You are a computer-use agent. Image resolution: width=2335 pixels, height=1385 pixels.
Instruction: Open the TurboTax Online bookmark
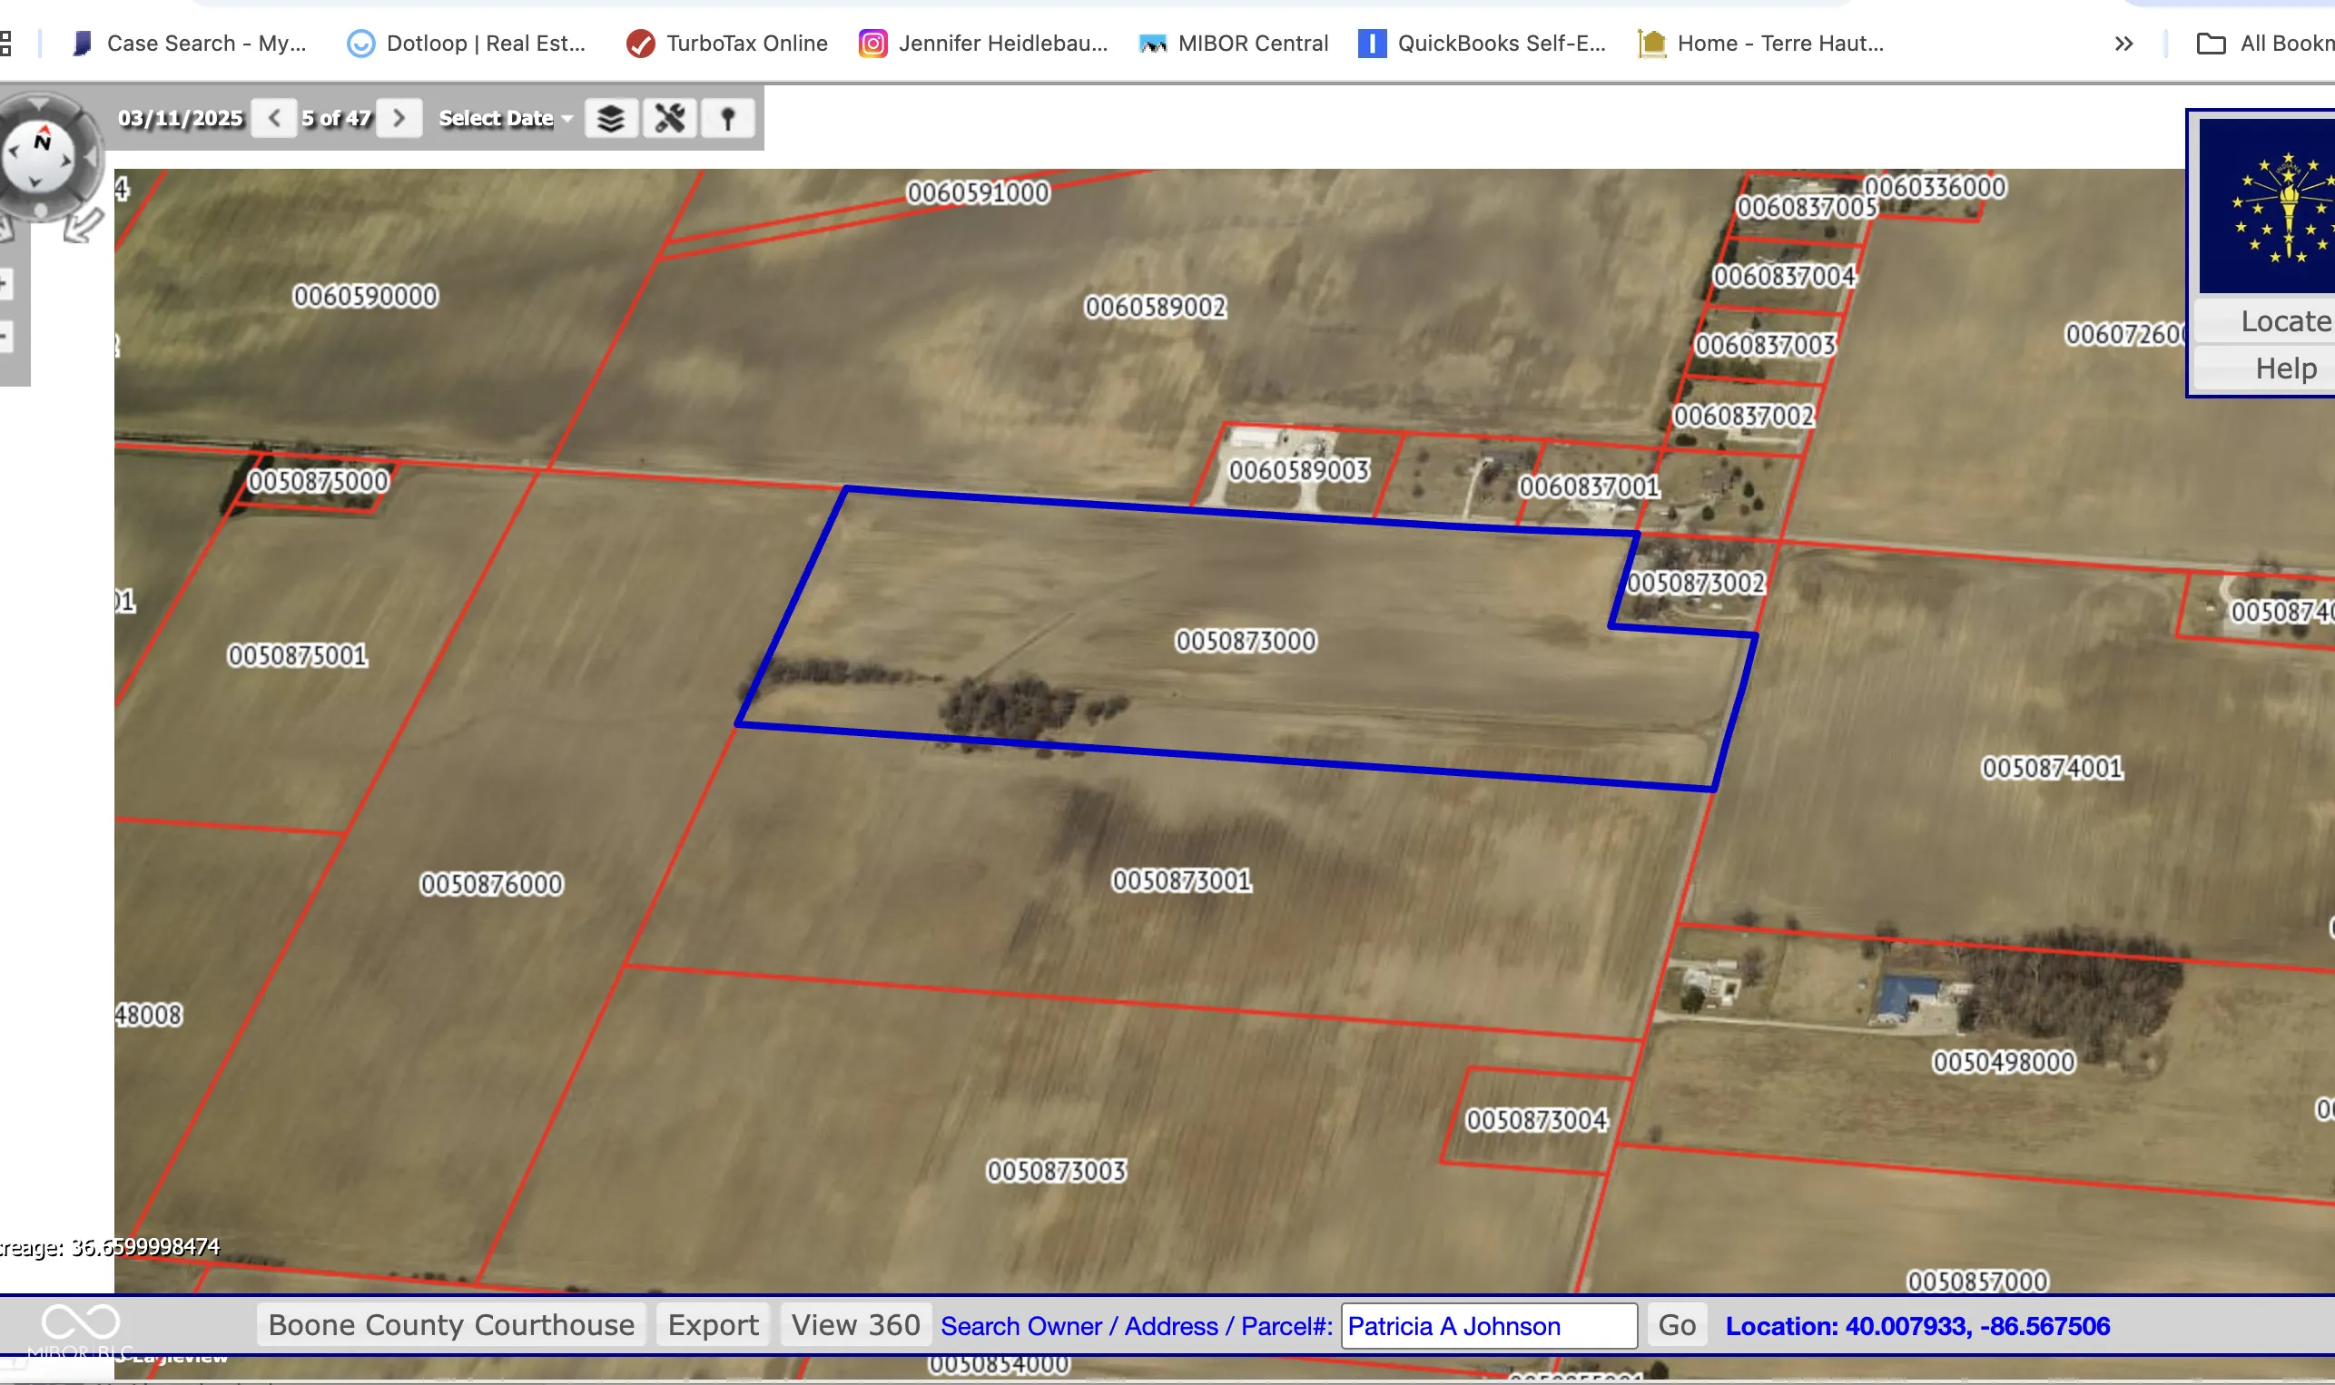point(728,43)
